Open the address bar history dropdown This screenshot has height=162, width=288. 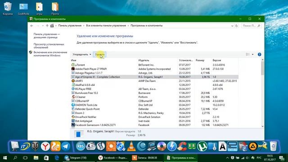click(232, 26)
